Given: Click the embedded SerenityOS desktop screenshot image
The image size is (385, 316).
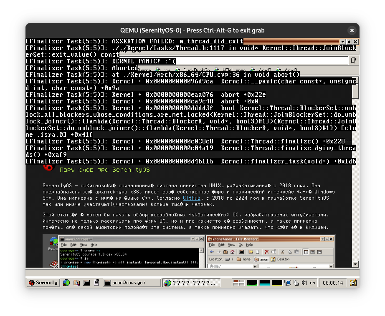Looking at the screenshot, I should coord(189,251).
